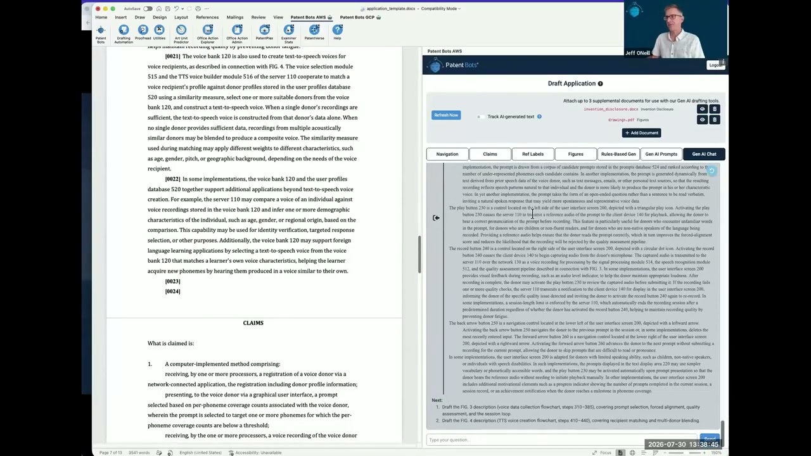Image resolution: width=811 pixels, height=456 pixels.
Task: Open the Compatibility Mode title dropdown
Action: click(459, 9)
